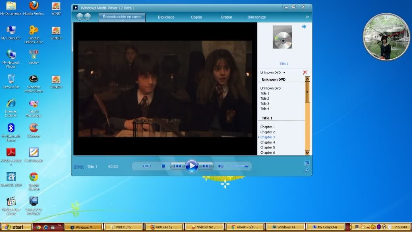Image resolution: width=412 pixels, height=232 pixels.
Task: Open Mozilla Firefox desktop icon
Action: click(34, 8)
